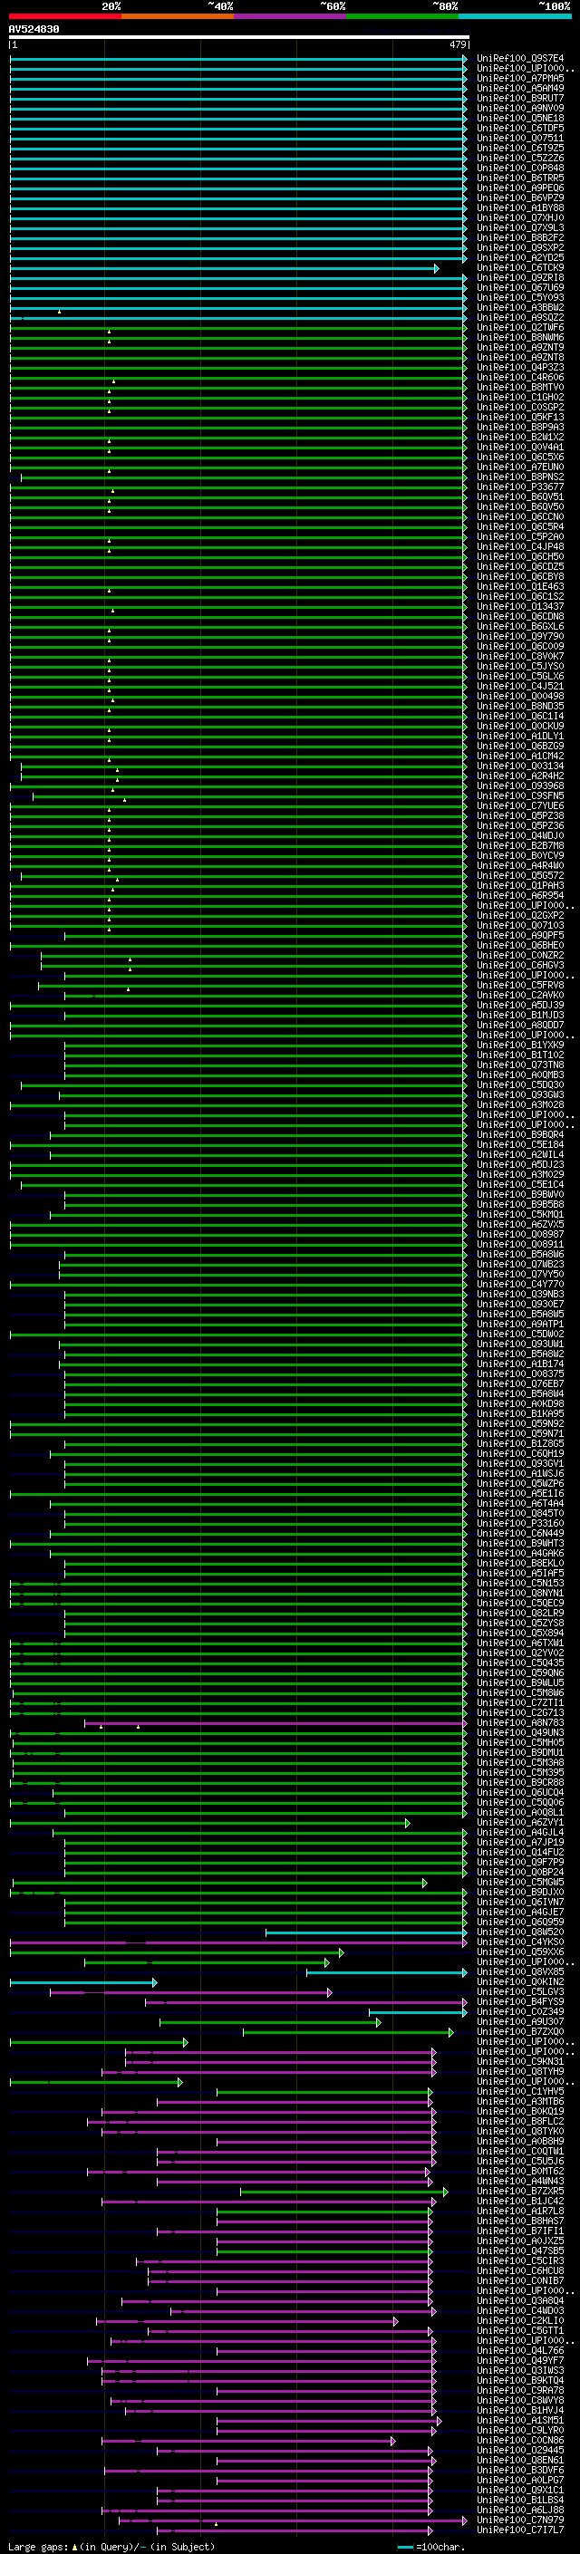580x2554 pixels.
Task: Open hit UniRef100_B9RUT7
Action: point(520,98)
